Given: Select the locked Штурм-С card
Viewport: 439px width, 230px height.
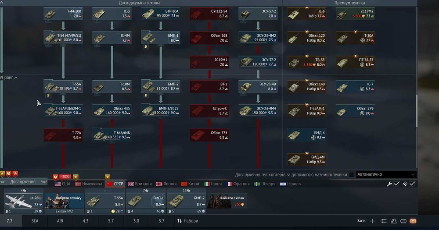Looking at the screenshot, I should coord(209,111).
